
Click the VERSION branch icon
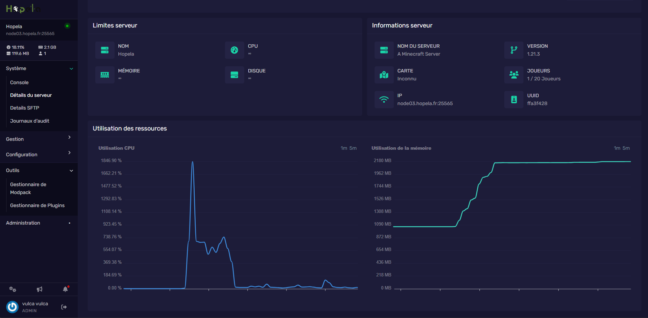(x=514, y=50)
